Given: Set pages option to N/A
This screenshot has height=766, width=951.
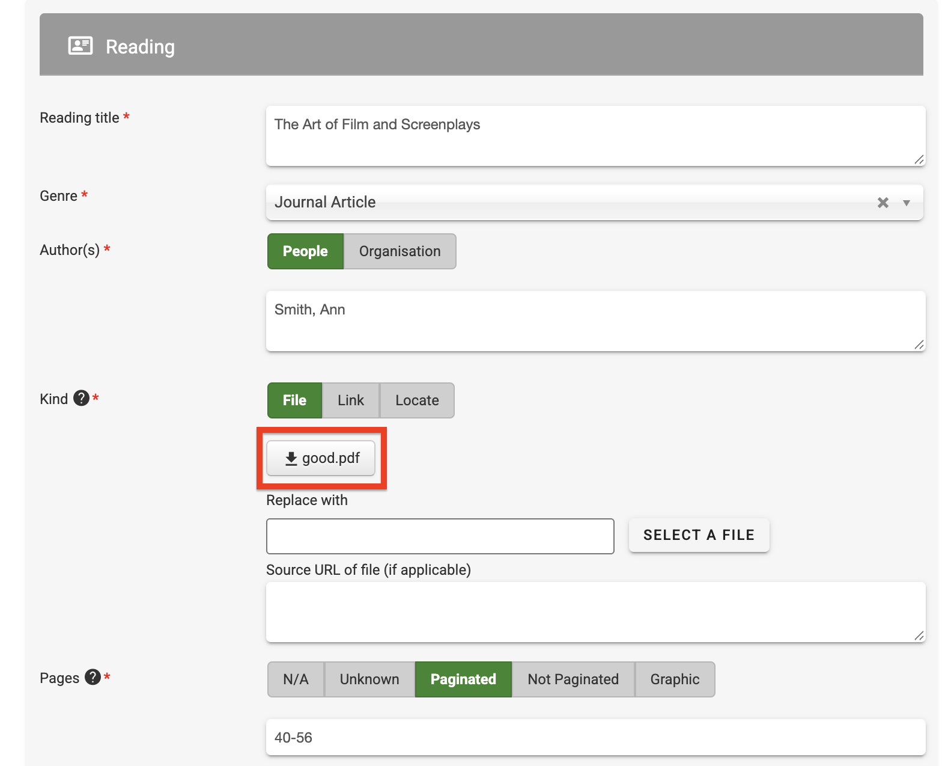Looking at the screenshot, I should 296,679.
